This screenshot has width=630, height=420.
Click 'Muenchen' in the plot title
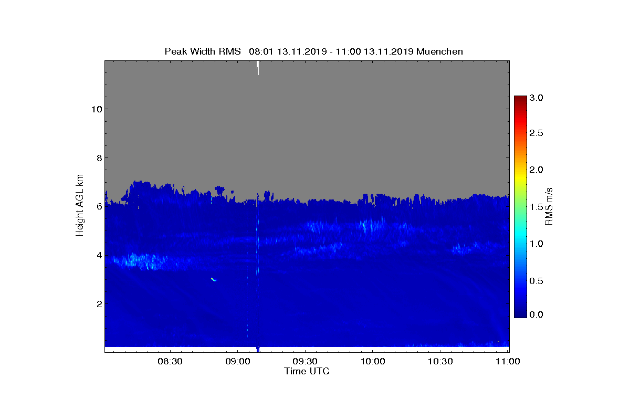coord(439,51)
